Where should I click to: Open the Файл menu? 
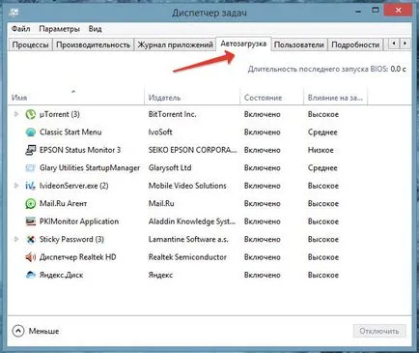(x=21, y=29)
